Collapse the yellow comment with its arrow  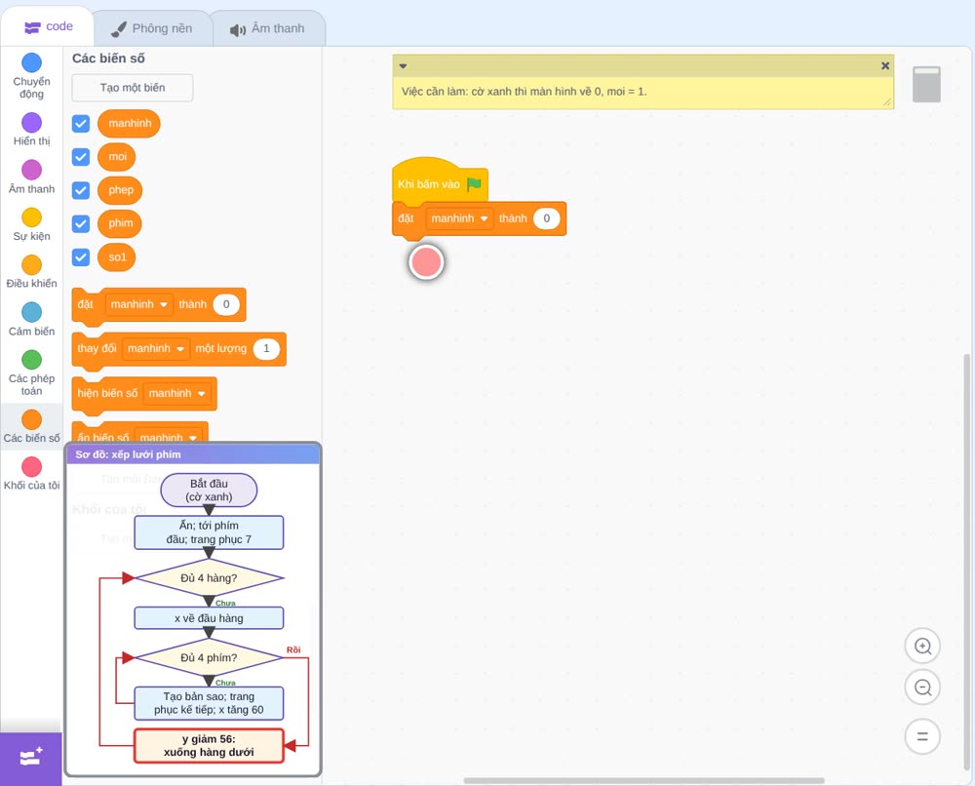403,66
